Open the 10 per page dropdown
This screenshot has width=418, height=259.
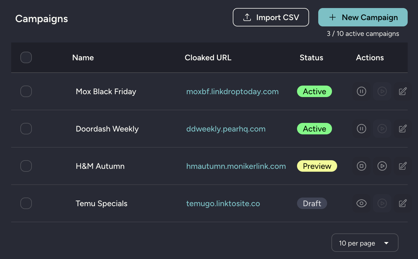pos(365,243)
